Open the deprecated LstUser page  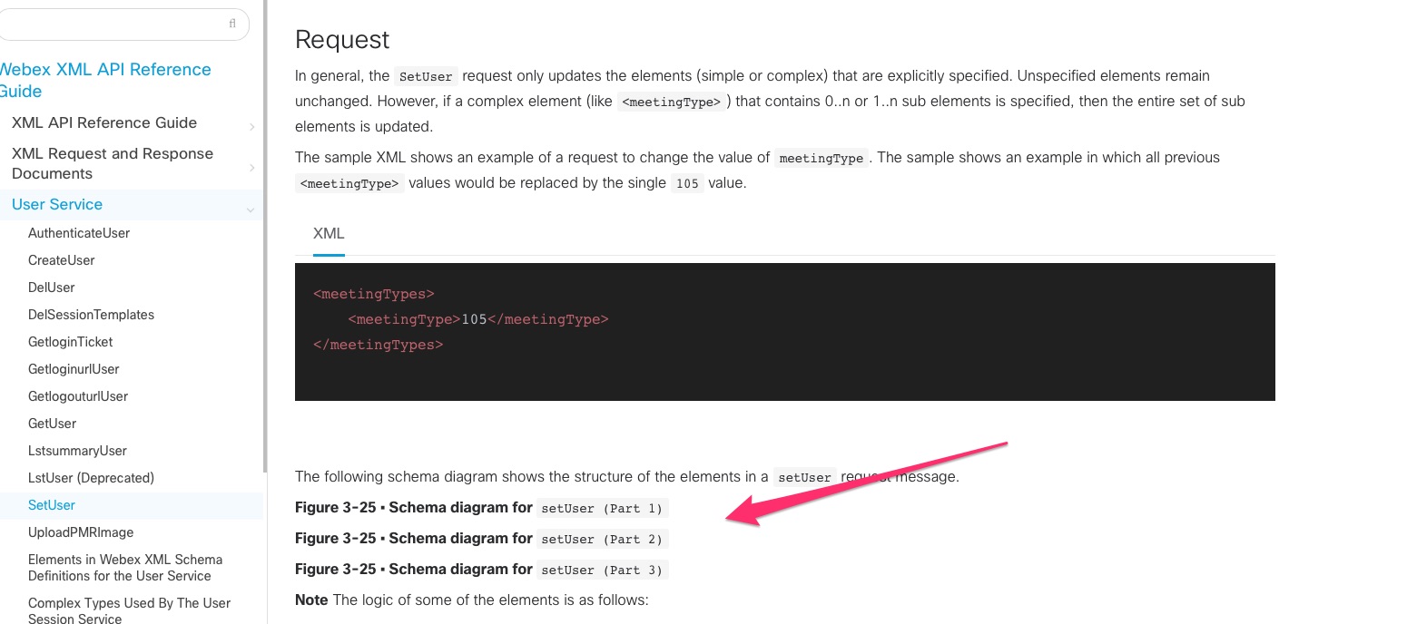91,478
